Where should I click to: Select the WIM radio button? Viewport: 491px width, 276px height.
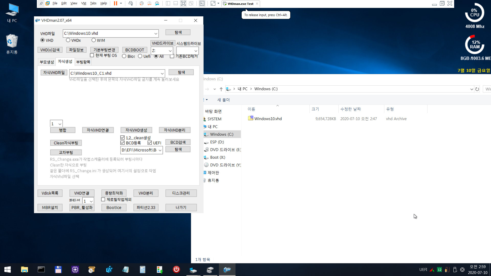pyautogui.click(x=94, y=40)
